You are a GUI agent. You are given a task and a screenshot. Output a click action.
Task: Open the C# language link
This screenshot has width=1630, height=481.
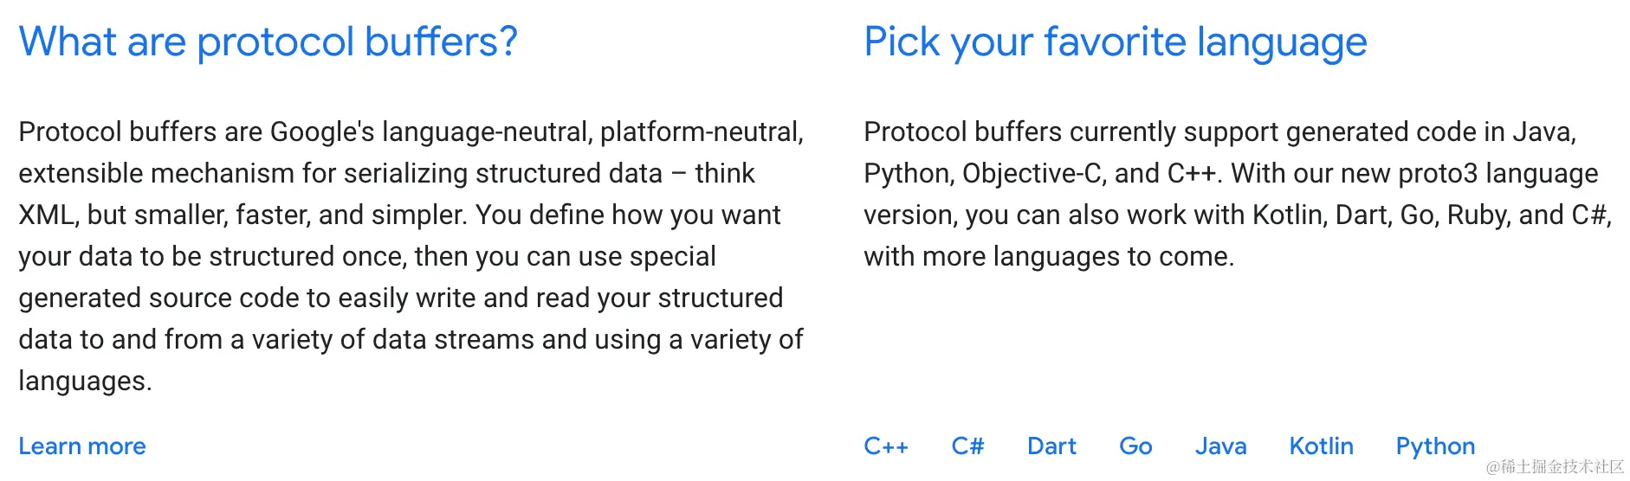click(x=967, y=446)
